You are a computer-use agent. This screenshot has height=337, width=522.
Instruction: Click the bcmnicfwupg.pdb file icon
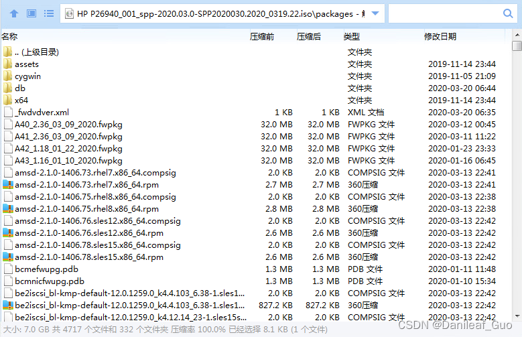[8, 281]
